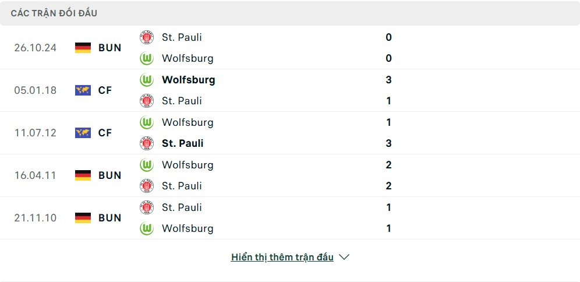Viewport: 580px width, 282px height.
Task: Click Wolfsburg logo in 16.04.11 match
Action: pos(146,165)
